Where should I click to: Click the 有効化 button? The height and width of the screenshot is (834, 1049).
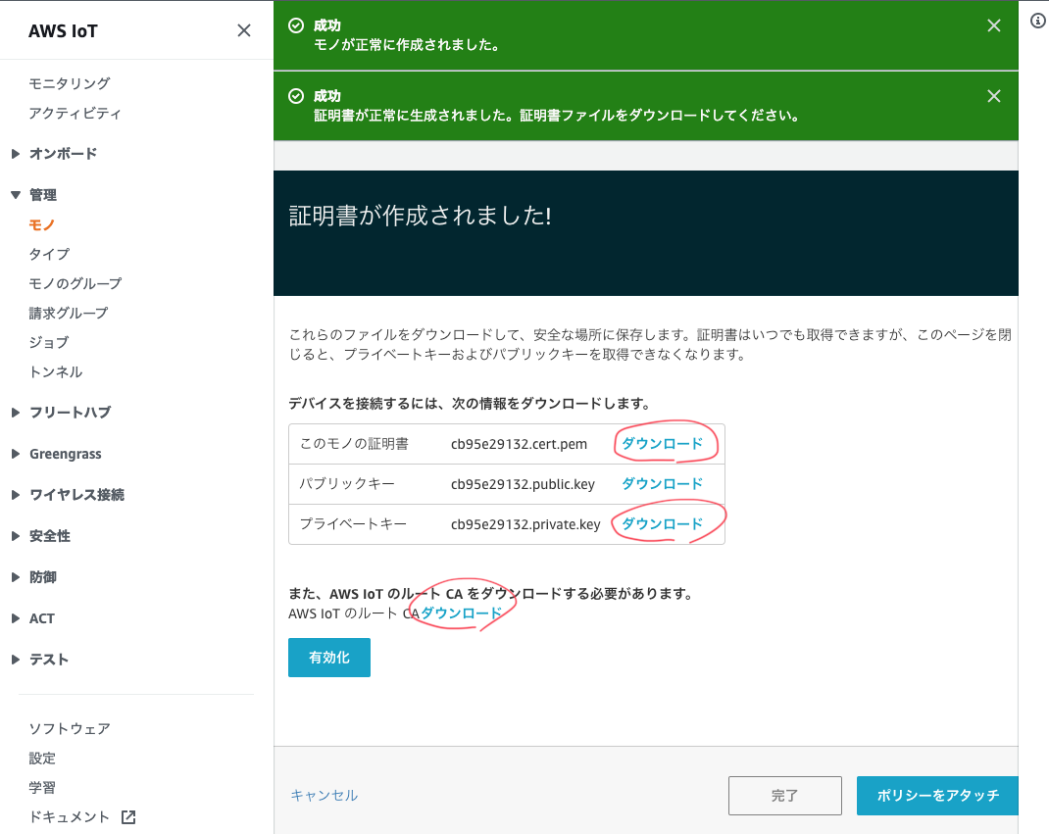point(329,658)
